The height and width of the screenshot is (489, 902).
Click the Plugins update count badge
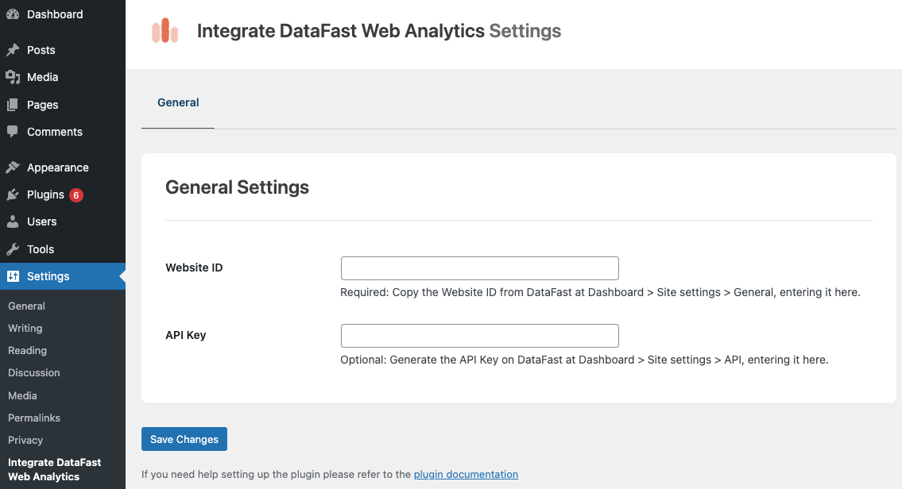coord(76,194)
